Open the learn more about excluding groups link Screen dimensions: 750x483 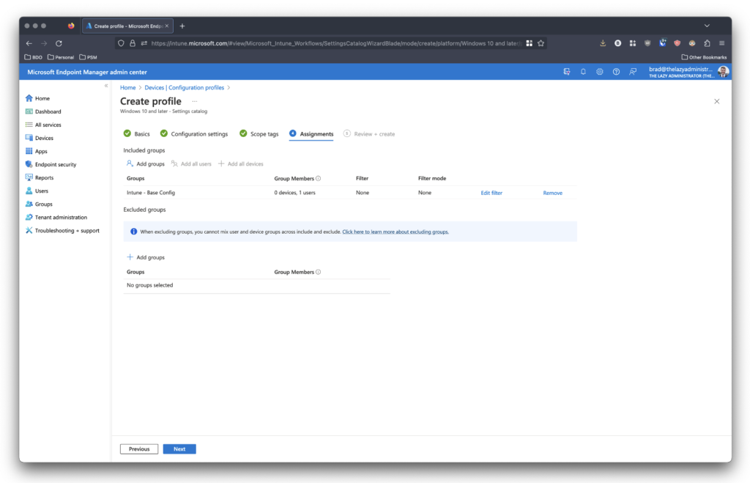pos(396,232)
